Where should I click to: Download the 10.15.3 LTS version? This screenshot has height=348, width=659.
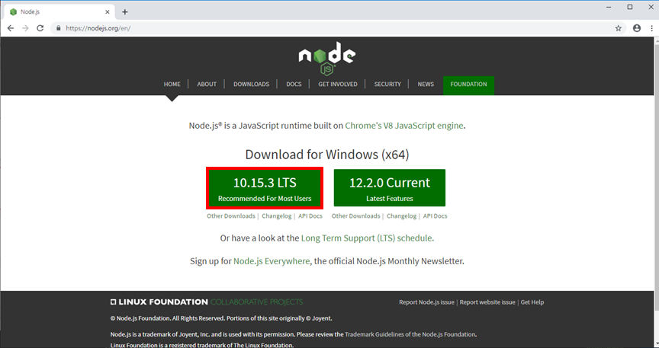click(x=265, y=187)
